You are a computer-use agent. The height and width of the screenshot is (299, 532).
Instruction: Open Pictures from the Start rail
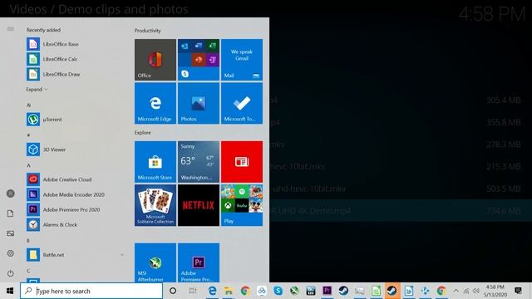click(x=11, y=233)
